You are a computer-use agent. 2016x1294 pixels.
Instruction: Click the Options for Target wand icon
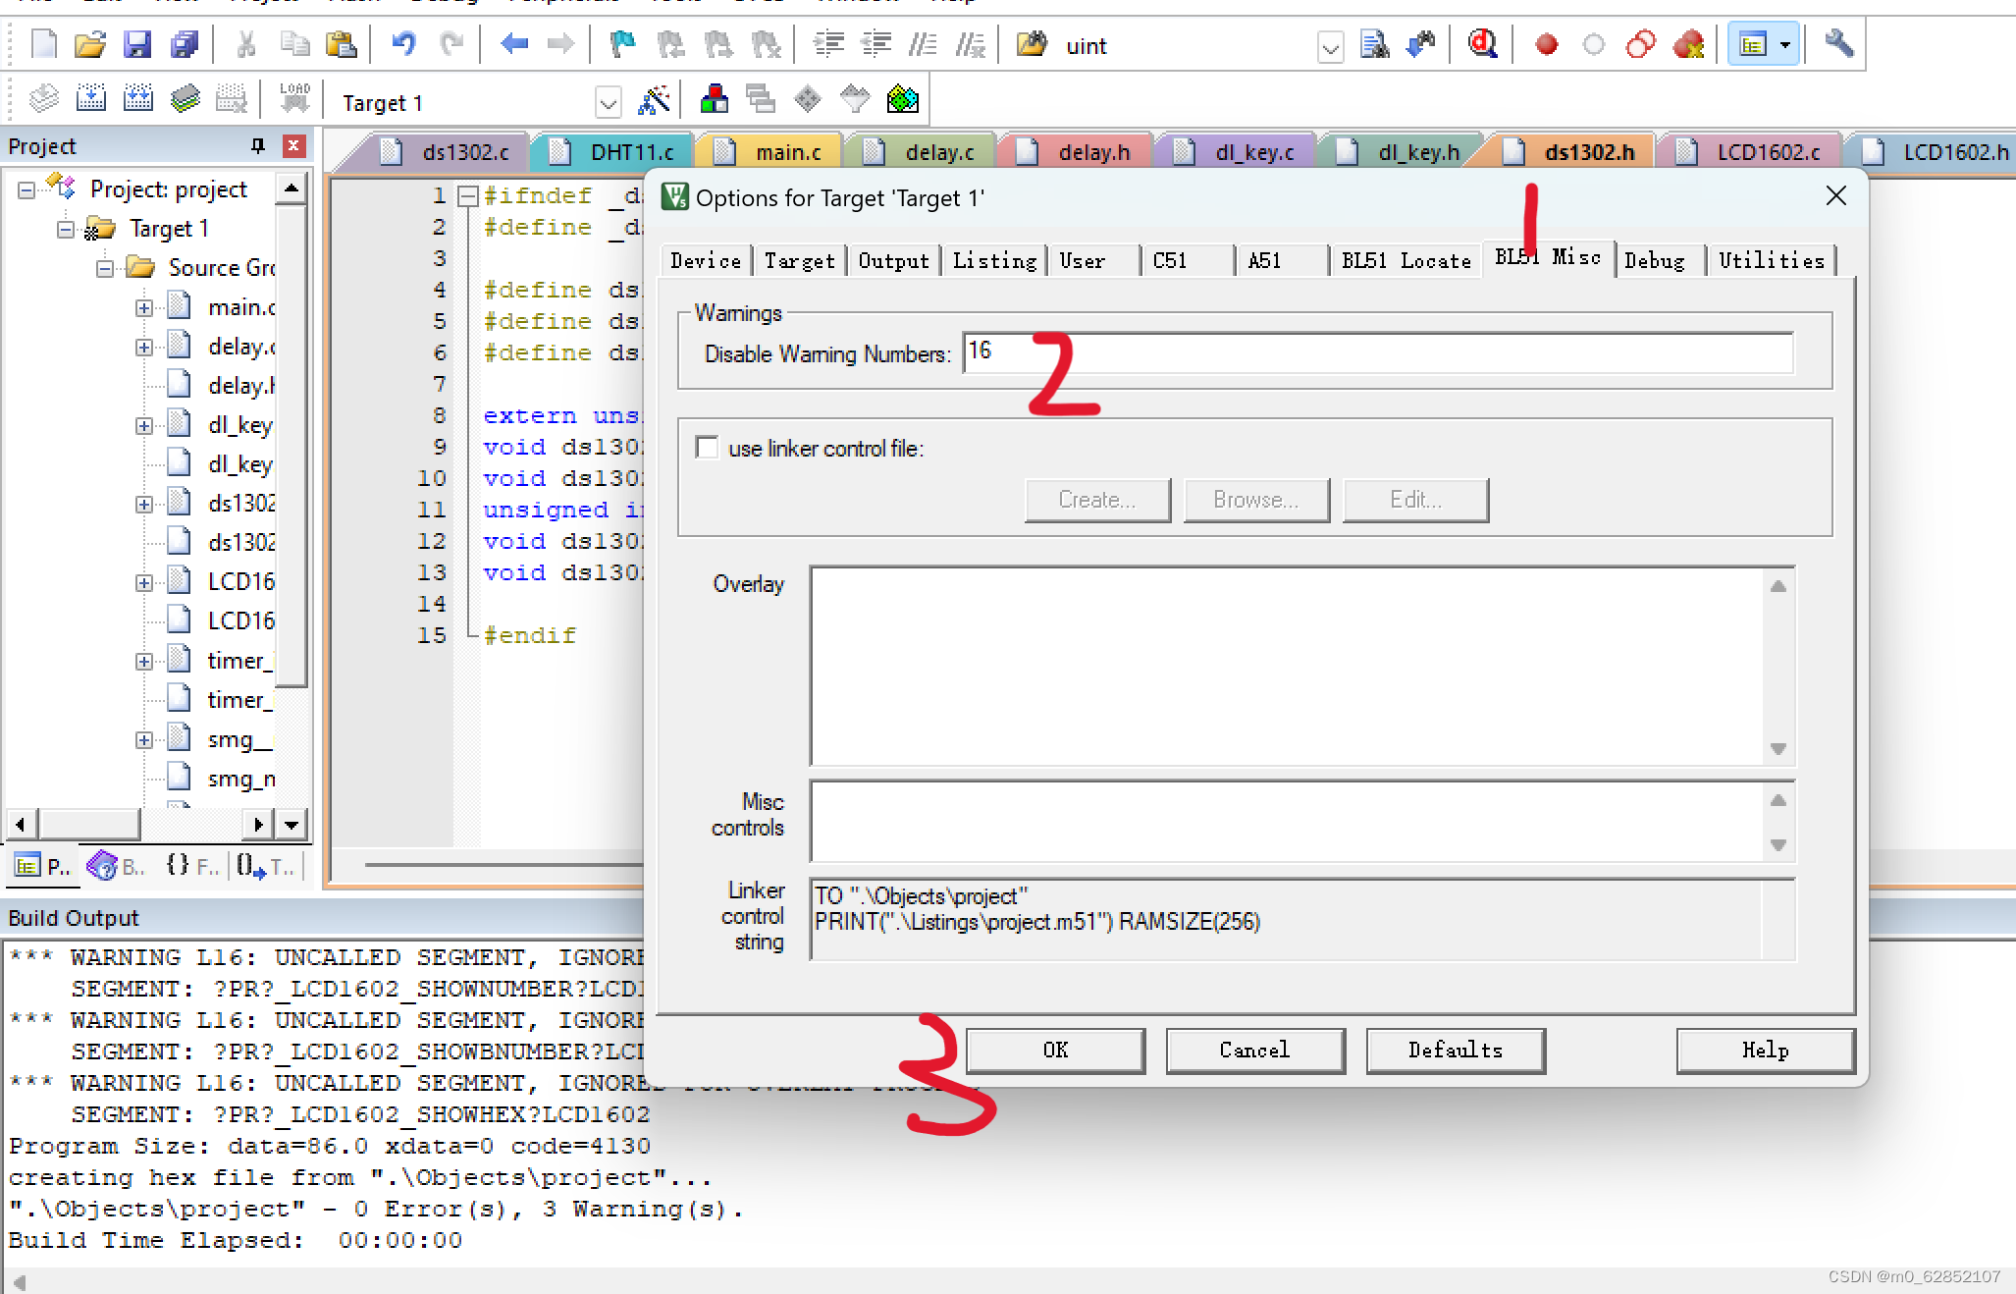(654, 100)
